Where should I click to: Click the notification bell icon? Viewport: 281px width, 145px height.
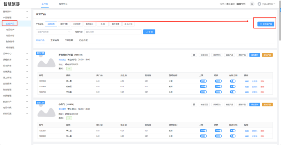point(252,4)
